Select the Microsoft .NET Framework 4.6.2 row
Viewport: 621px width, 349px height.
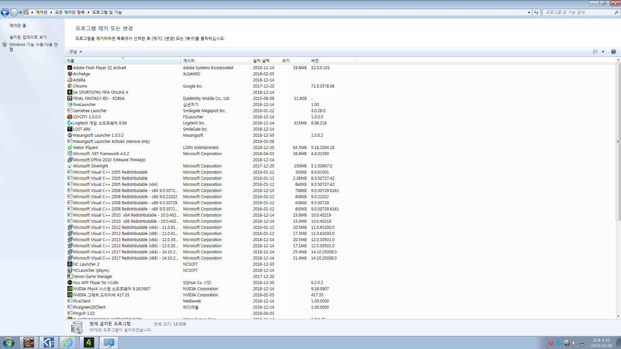click(210, 154)
